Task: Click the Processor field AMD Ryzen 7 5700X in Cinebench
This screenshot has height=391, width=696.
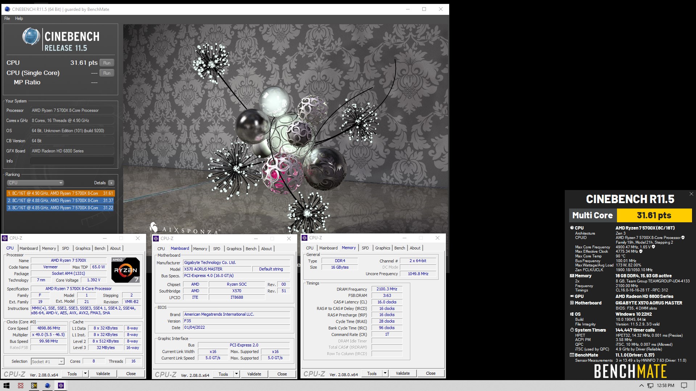Action: 72,110
